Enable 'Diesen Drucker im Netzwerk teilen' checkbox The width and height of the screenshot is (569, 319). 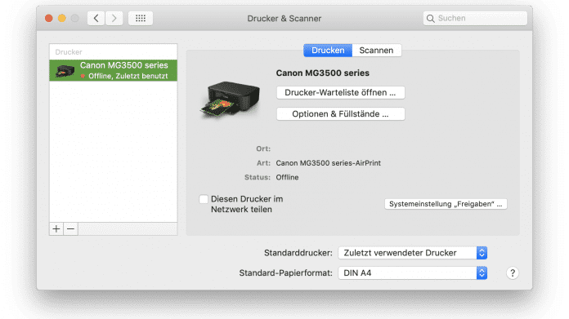click(x=204, y=199)
